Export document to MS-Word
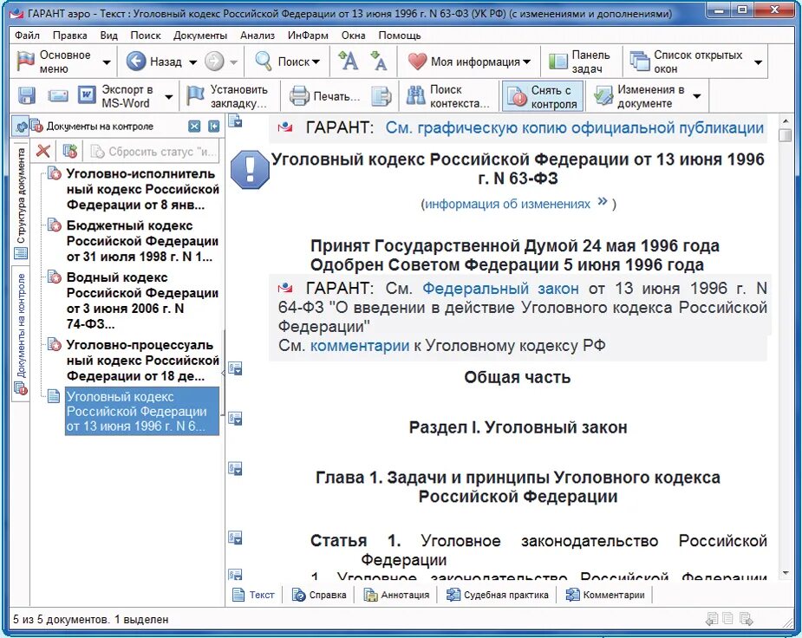The height and width of the screenshot is (638, 802). pos(115,95)
